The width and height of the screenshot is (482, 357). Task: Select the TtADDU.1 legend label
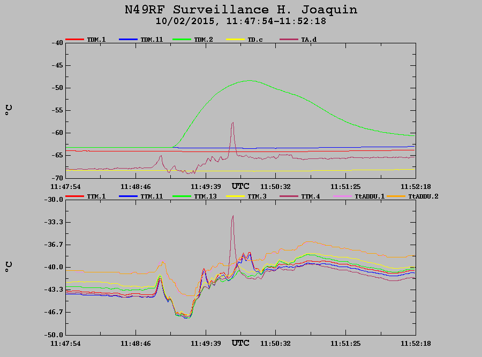370,196
